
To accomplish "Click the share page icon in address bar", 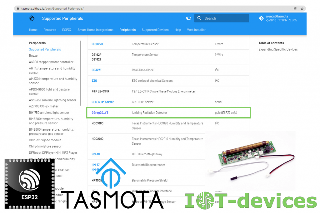I will click(295, 8).
